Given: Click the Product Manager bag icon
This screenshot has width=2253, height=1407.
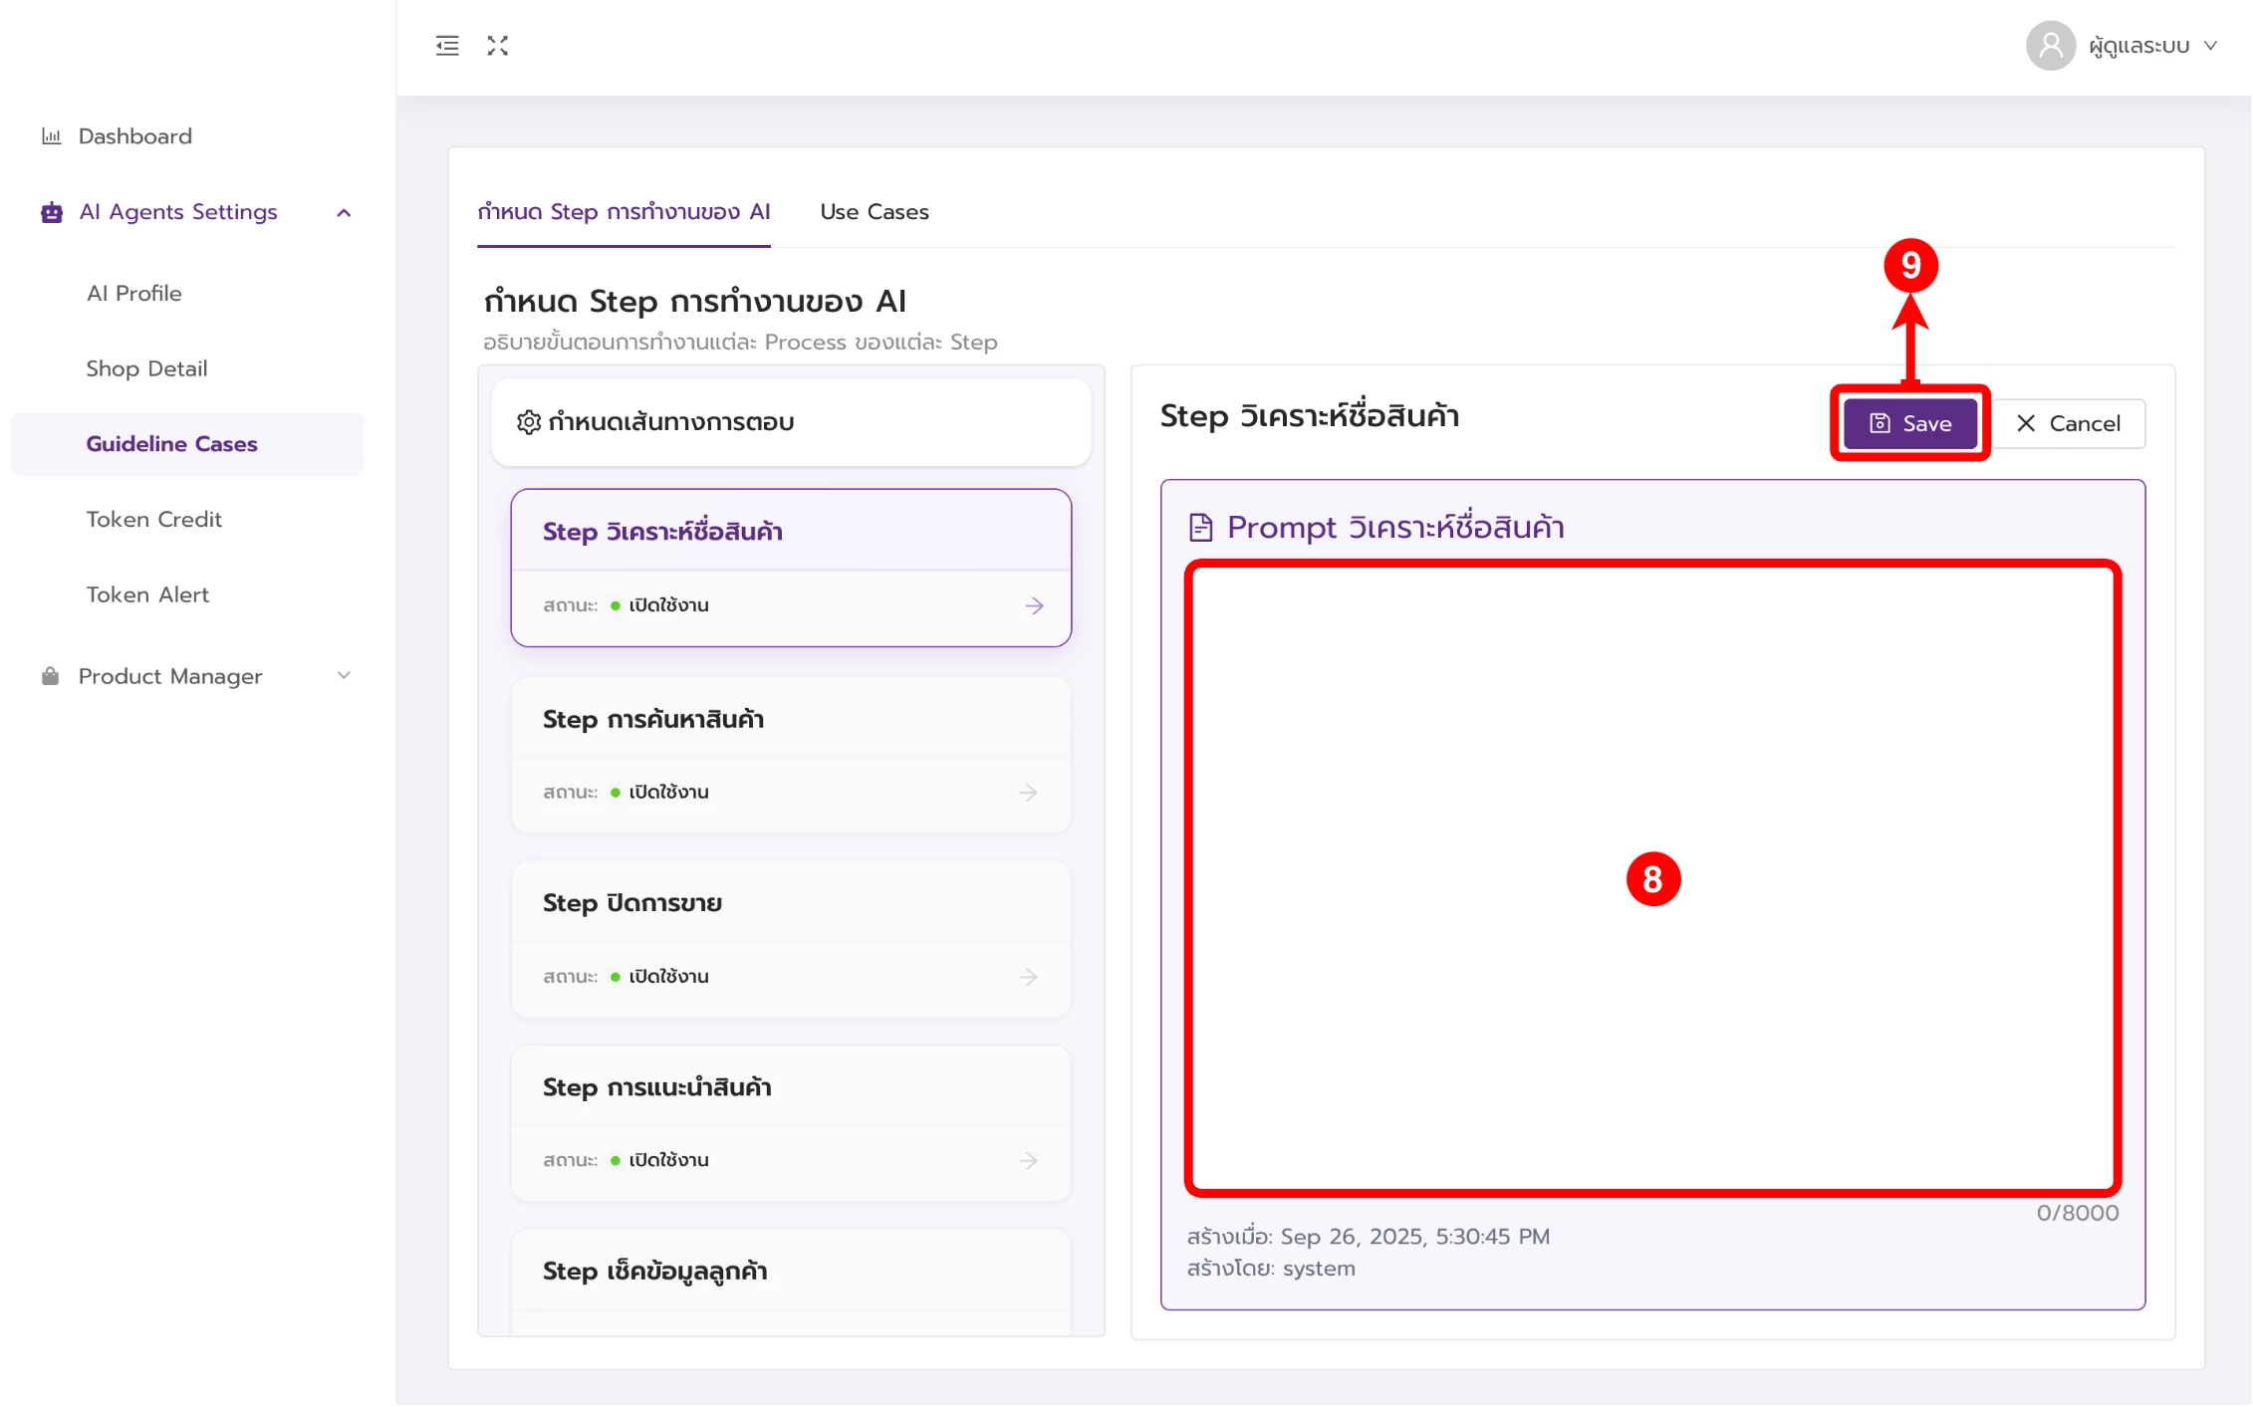Looking at the screenshot, I should point(51,677).
